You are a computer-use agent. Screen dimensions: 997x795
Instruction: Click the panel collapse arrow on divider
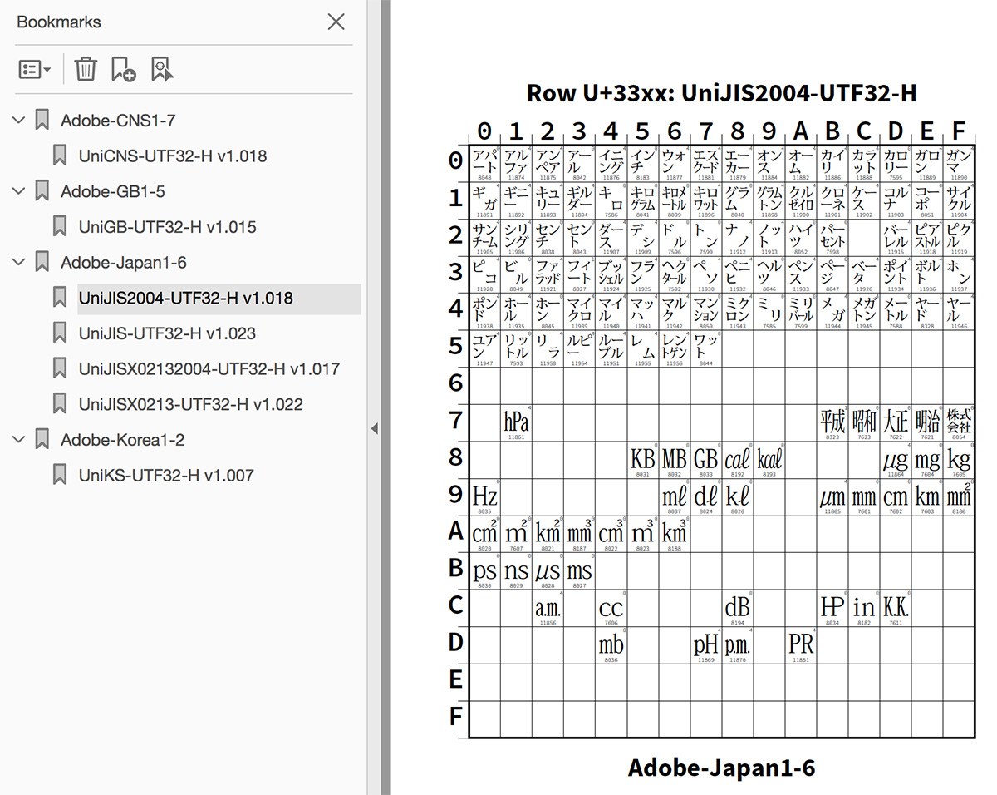click(374, 428)
